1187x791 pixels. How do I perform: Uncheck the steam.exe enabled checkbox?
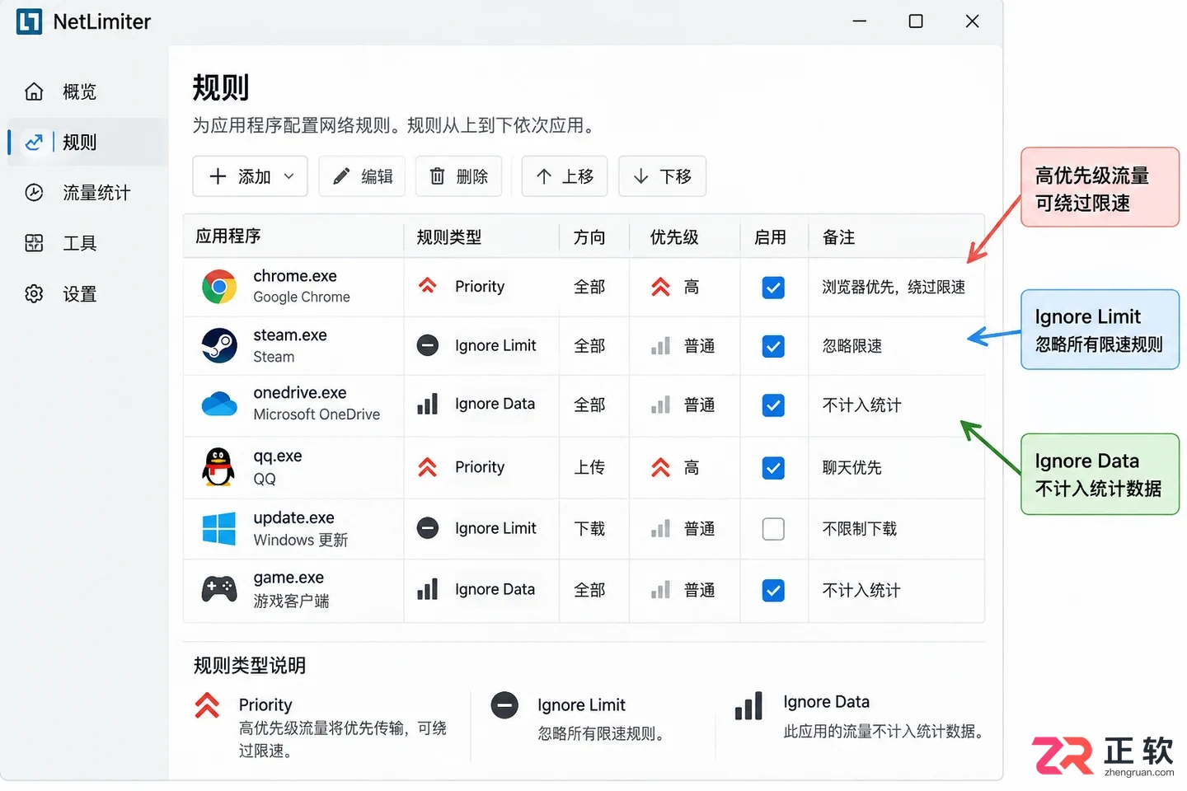pyautogui.click(x=773, y=346)
